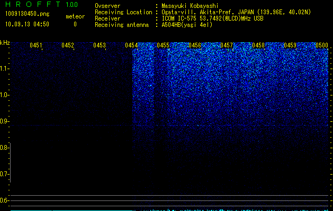Click the meteor count label
The height and width of the screenshot is (211, 333).
[x=75, y=16]
